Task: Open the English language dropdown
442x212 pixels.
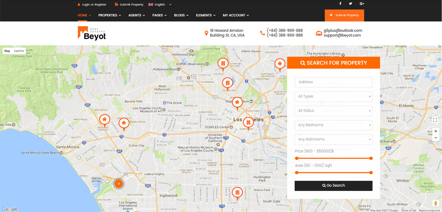Action: [160, 5]
